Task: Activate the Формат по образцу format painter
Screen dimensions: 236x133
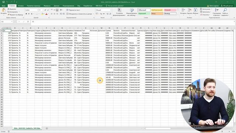Action: pyautogui.click(x=15, y=15)
